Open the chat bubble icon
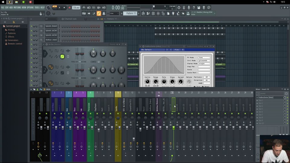The height and width of the screenshot is (163, 290). click(209, 8)
